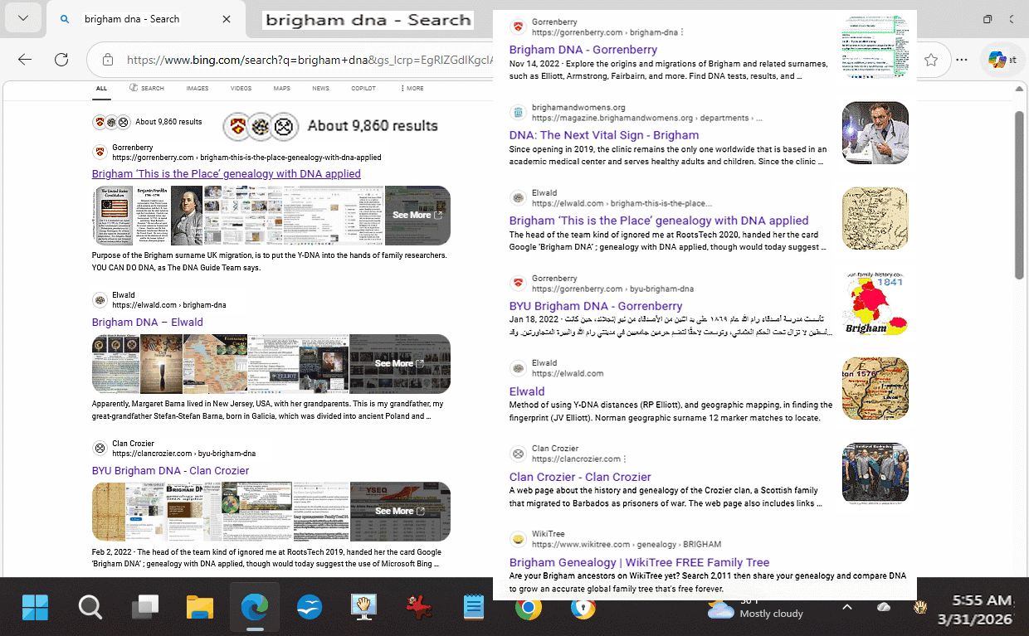Screen dimensions: 1029x636
Task: Open 'BYU Brigham DNA - Clan Crozier' result
Action: (170, 471)
